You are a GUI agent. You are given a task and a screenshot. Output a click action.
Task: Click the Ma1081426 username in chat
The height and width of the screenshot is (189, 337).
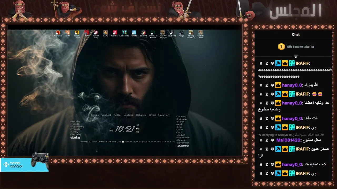288,140
